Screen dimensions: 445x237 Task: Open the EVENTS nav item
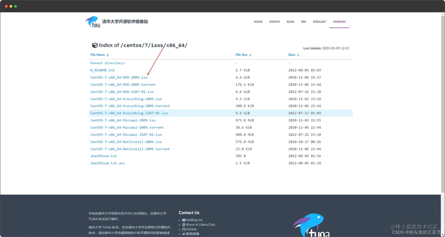(275, 22)
